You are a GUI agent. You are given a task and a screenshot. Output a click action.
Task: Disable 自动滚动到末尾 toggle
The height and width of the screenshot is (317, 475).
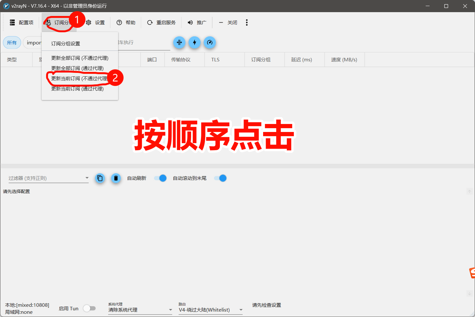(220, 178)
